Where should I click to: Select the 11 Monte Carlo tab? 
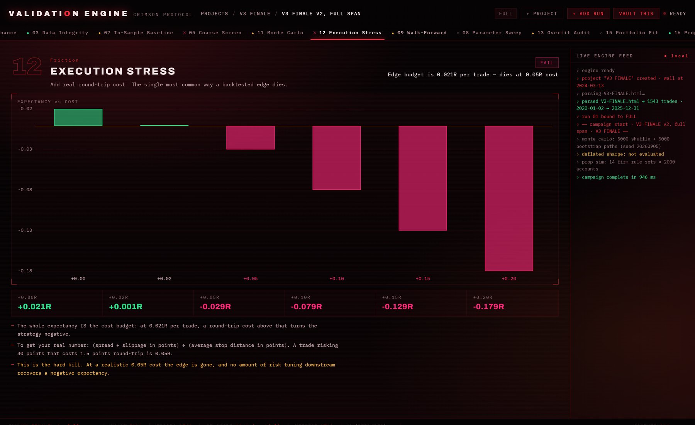(277, 33)
